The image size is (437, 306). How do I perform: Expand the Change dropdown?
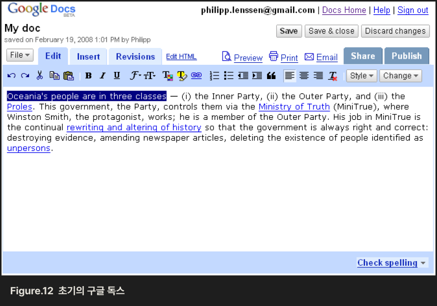[x=400, y=75]
